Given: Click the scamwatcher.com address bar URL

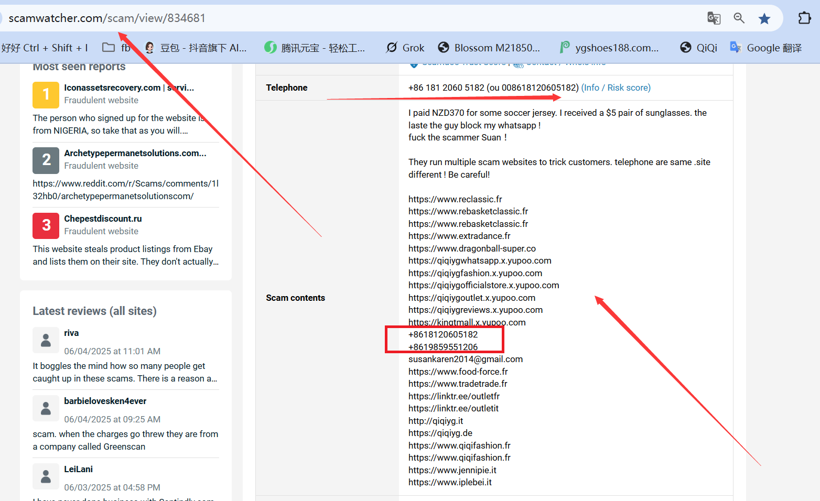Looking at the screenshot, I should pos(107,18).
